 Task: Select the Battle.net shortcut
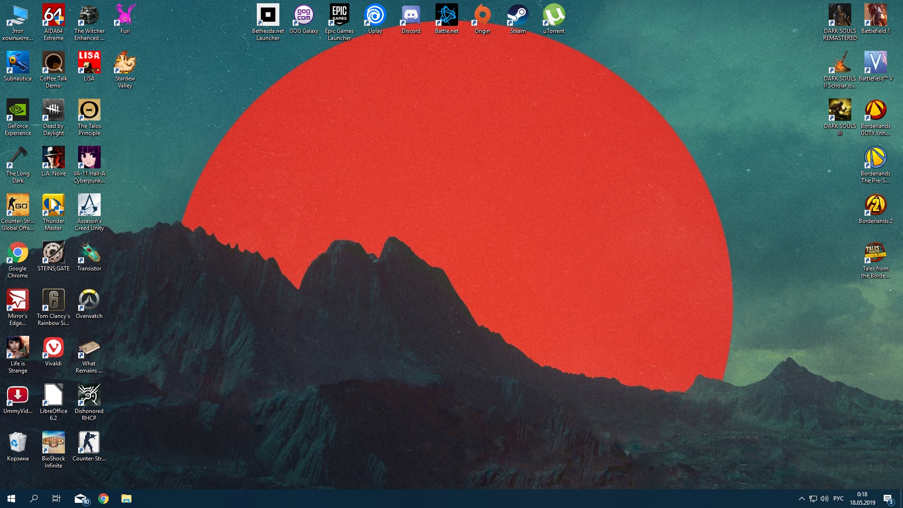446,19
